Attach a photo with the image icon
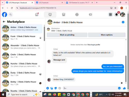Image resolution: width=129 pixels, height=97 pixels. pyautogui.click(x=52, y=88)
